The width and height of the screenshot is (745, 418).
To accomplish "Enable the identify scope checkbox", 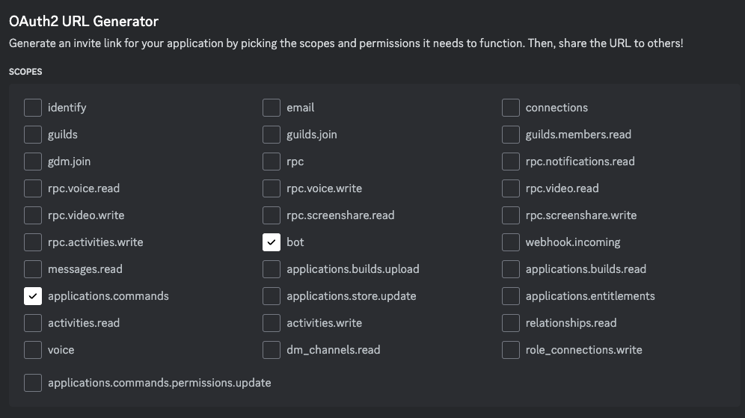I will [33, 108].
